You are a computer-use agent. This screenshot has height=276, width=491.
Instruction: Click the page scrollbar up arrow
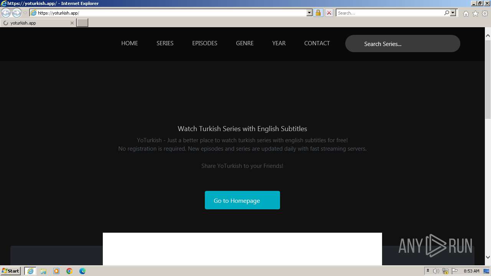pyautogui.click(x=488, y=36)
